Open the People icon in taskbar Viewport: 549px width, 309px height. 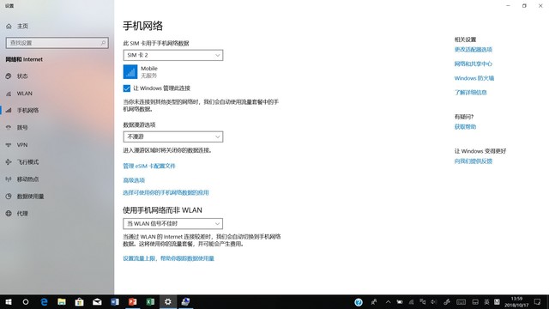(374, 302)
